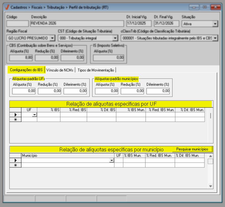The image size is (225, 207).
Task: Switch to Vínculo de NCMs tab
Action: [60, 70]
